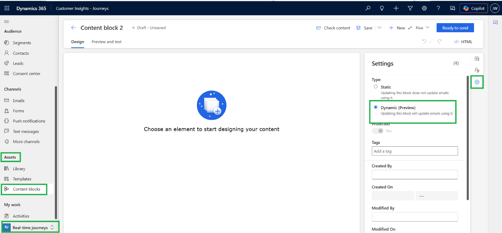
Task: Redo the last change
Action: [x=439, y=42]
